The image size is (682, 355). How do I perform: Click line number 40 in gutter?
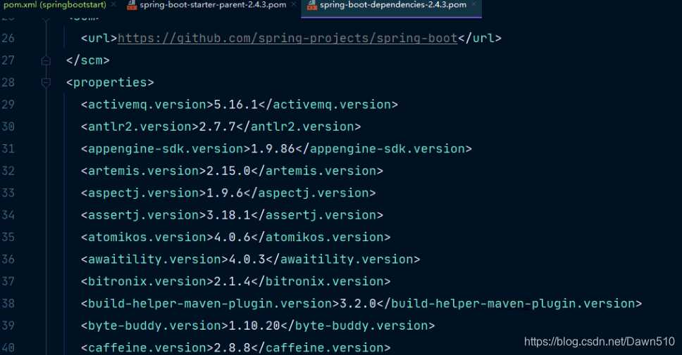8,348
